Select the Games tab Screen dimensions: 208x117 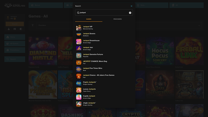pos(89,19)
